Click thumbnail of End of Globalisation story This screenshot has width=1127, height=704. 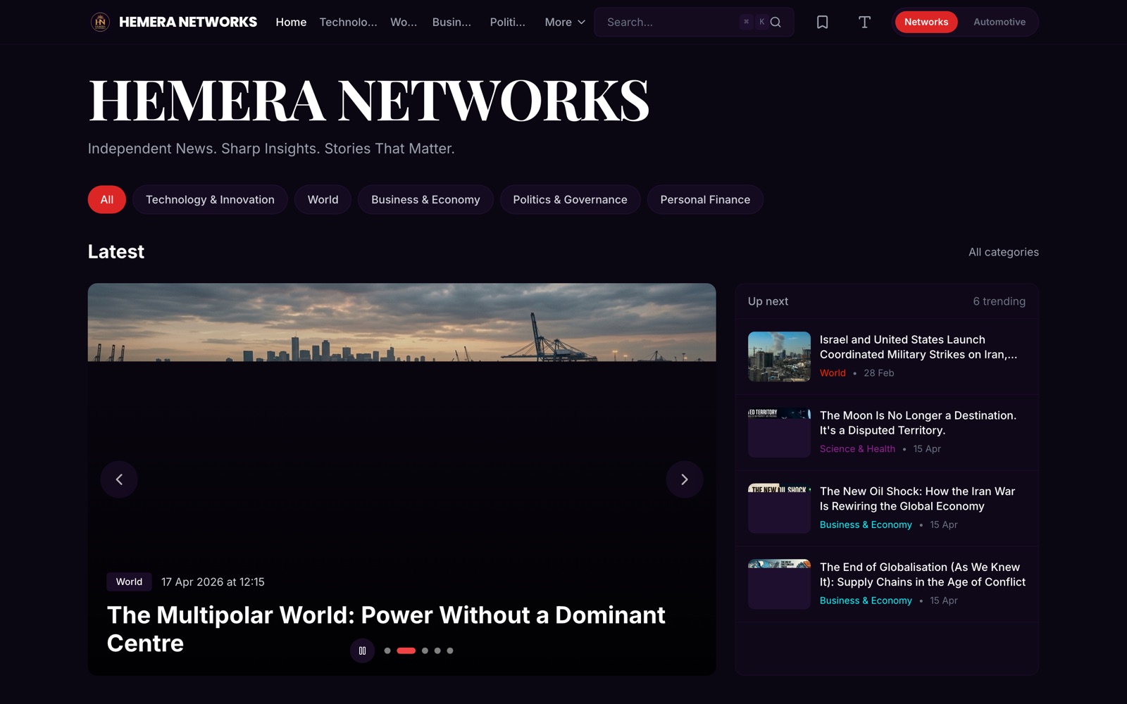coord(779,584)
